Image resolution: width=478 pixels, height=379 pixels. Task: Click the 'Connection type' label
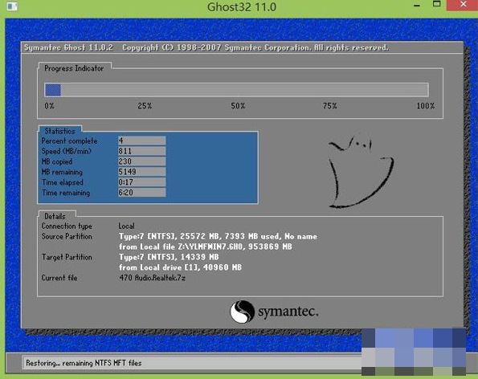67,226
